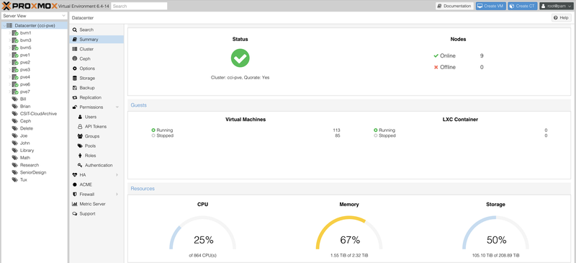Click the Backup floppy icon
The width and height of the screenshot is (576, 263).
[x=75, y=88]
